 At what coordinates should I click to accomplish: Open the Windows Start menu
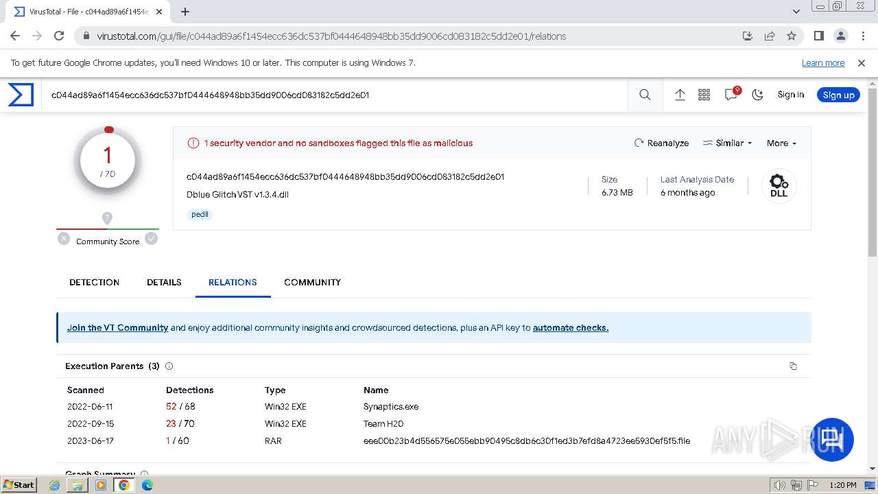(19, 485)
